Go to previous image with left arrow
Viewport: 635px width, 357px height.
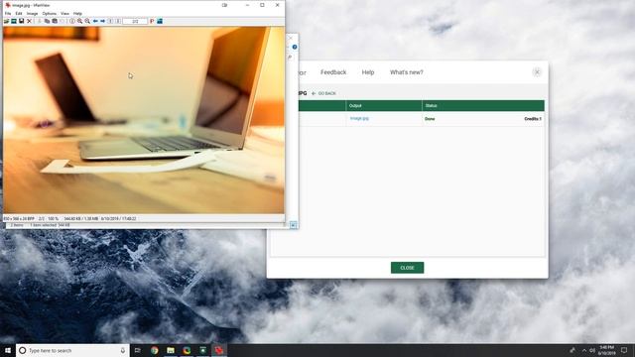click(95, 21)
